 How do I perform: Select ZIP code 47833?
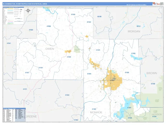click(x=31, y=30)
